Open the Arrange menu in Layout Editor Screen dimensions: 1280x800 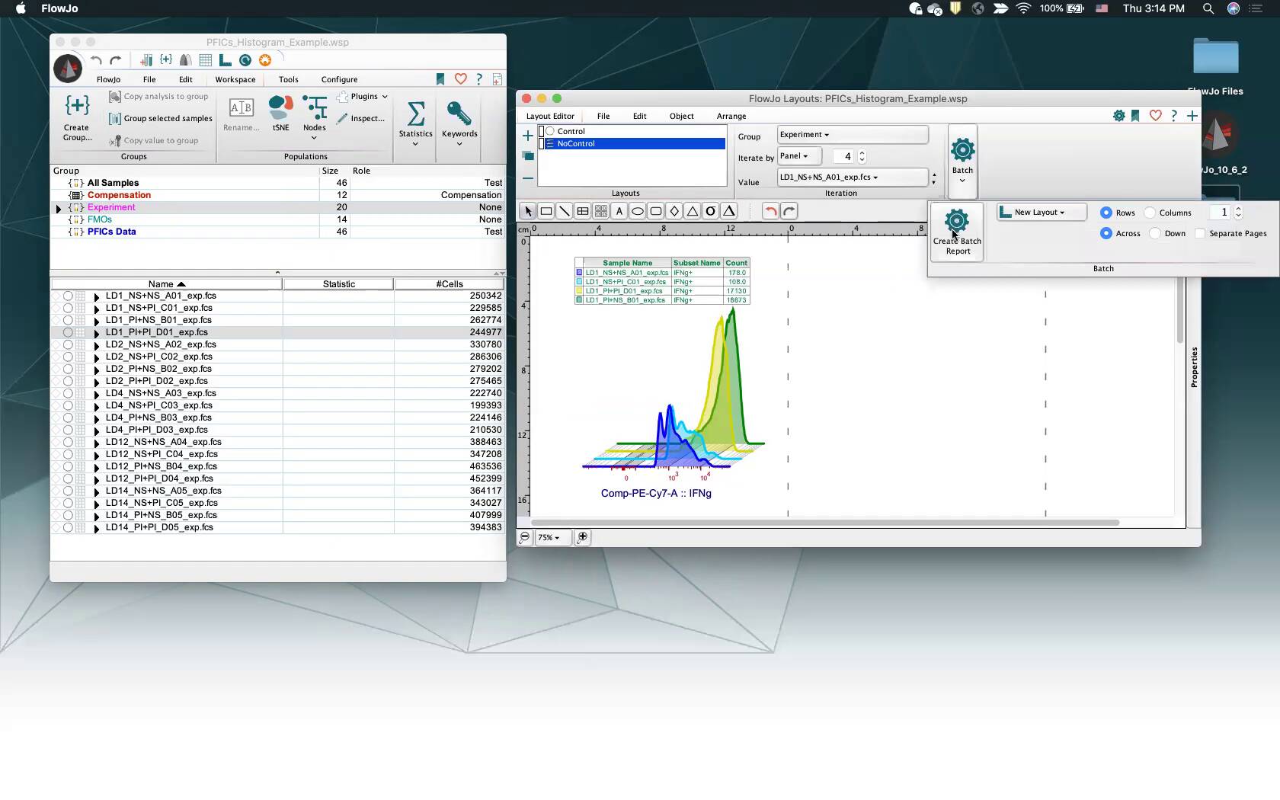click(x=731, y=116)
